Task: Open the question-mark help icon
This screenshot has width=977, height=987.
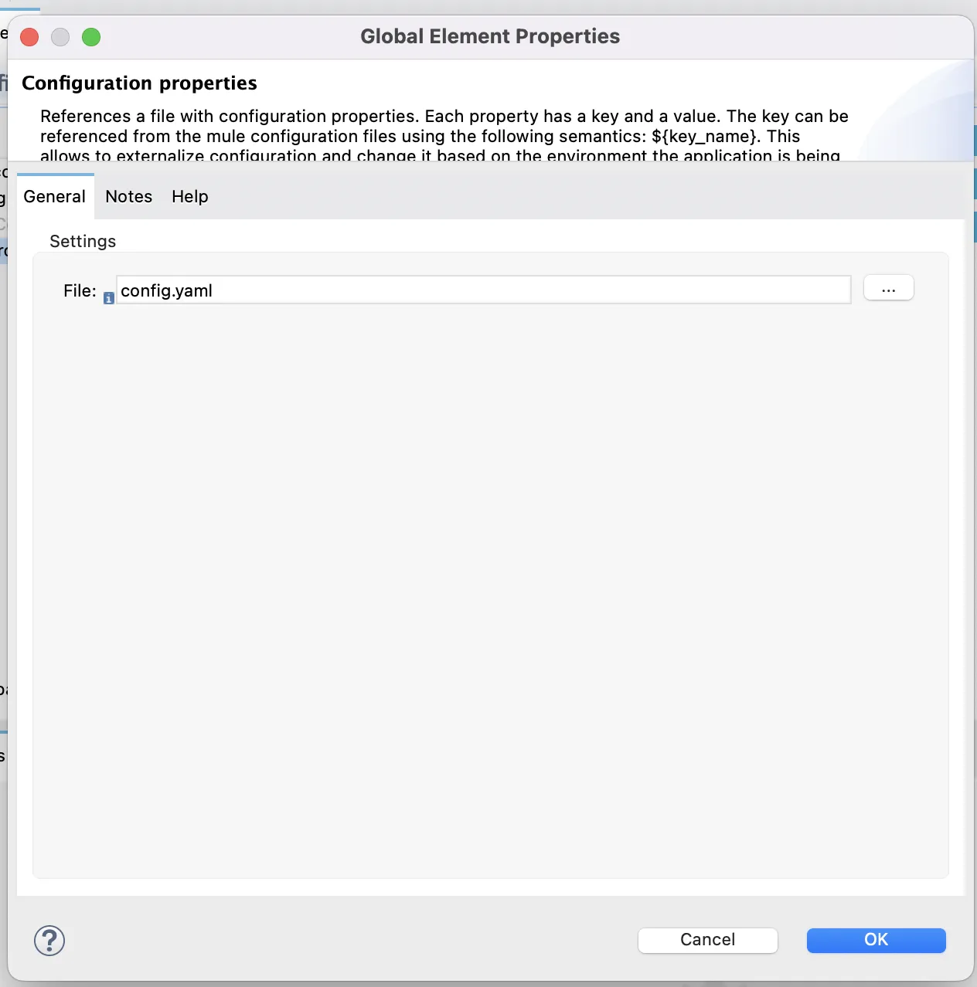Action: [x=49, y=940]
